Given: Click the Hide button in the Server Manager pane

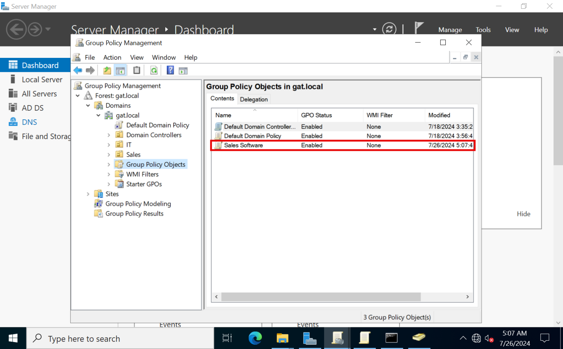Looking at the screenshot, I should pos(523,214).
